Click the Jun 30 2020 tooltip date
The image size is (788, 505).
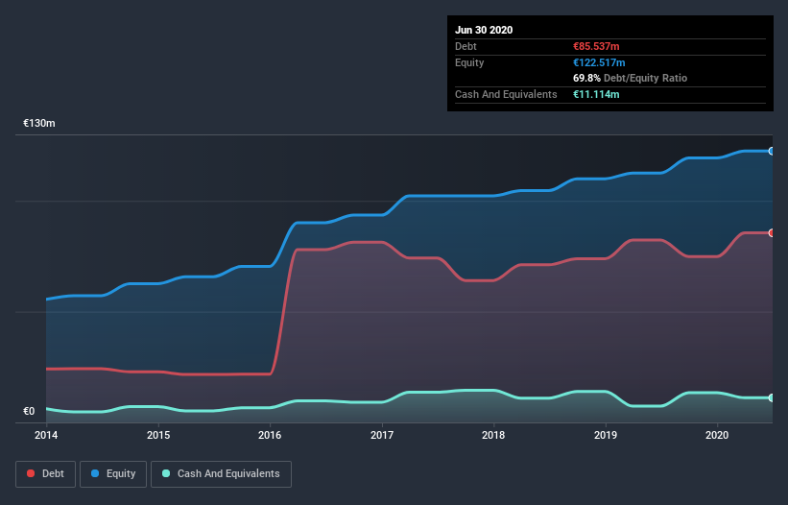484,30
